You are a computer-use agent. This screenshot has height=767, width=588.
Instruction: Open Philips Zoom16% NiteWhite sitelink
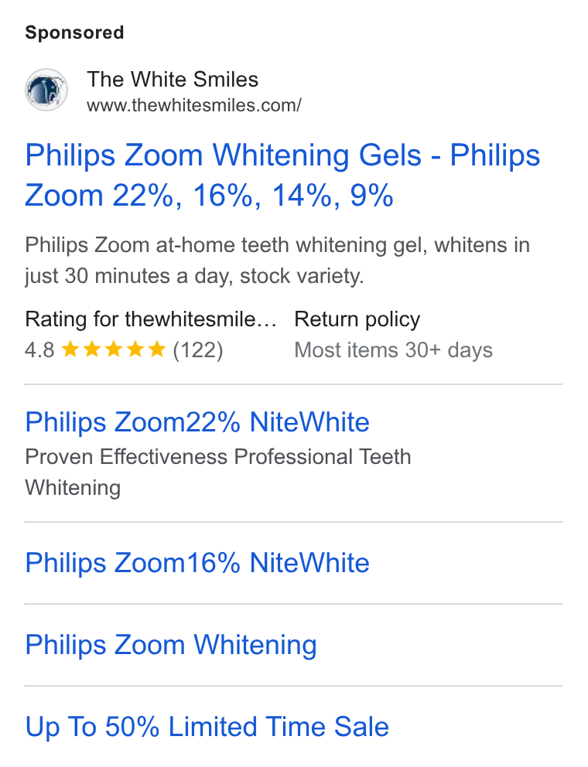tap(197, 563)
